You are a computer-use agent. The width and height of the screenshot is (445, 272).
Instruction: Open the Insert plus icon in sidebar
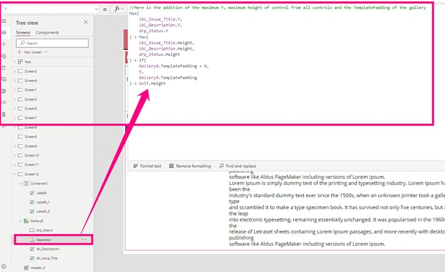[4, 44]
